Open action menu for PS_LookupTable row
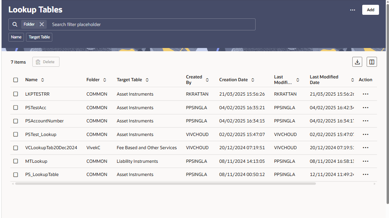The height and width of the screenshot is (218, 389). point(365,174)
